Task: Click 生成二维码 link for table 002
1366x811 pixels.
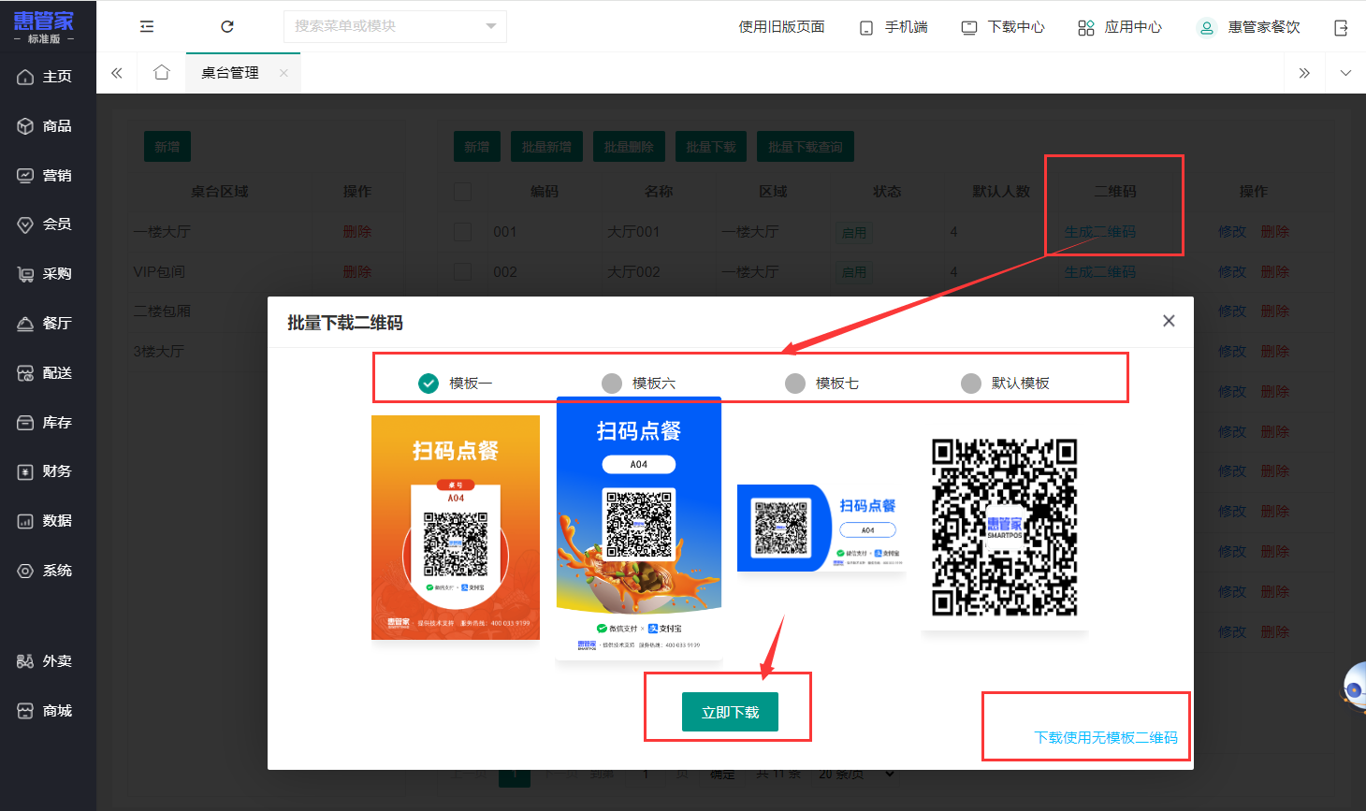Action: click(1100, 272)
